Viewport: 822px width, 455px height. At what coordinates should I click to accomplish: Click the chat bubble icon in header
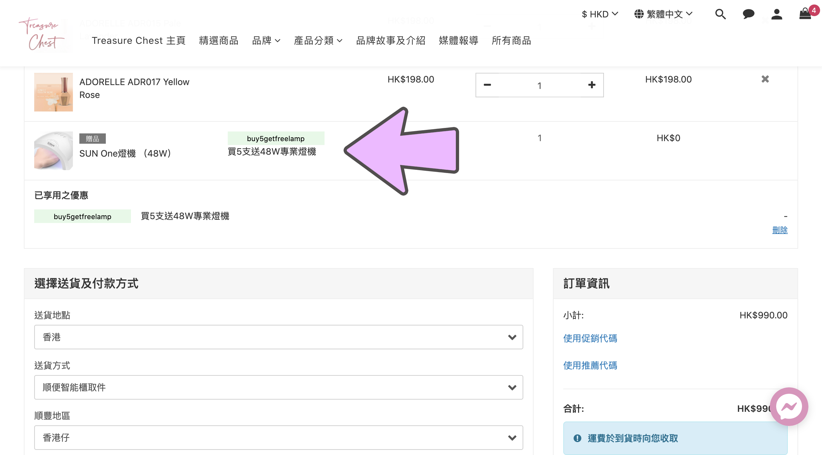(x=748, y=14)
